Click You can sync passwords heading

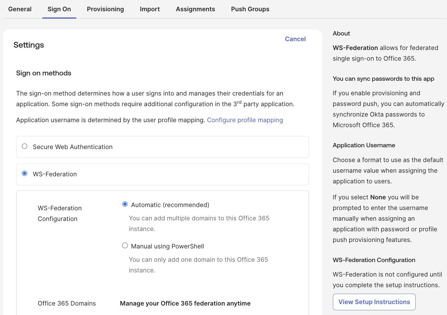(x=383, y=79)
